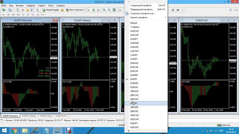Click ENG language indicator in tray
The image size is (239, 134).
click(221, 131)
